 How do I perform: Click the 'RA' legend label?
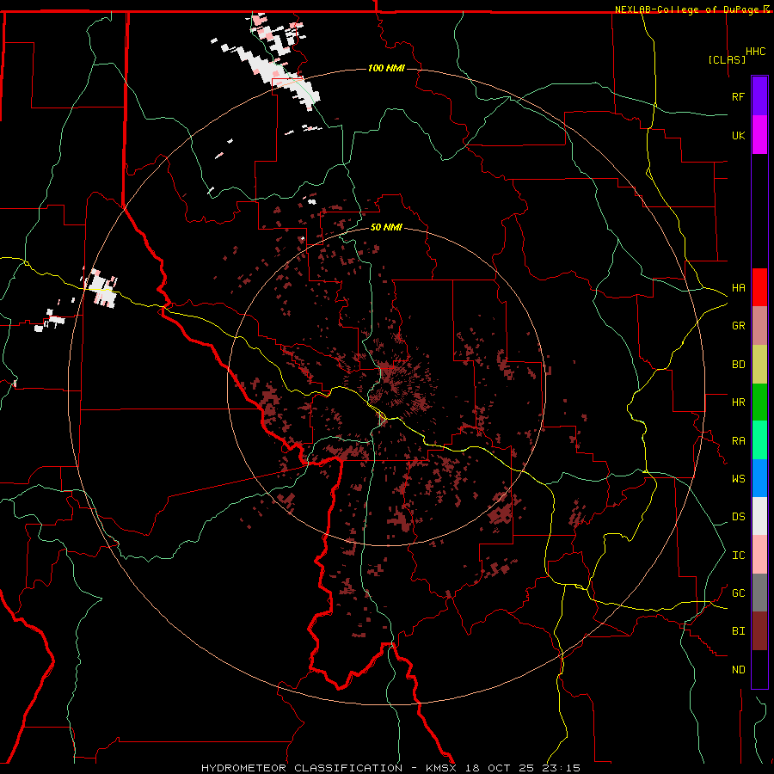coord(738,441)
